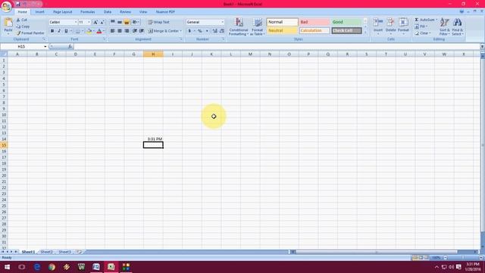The image size is (485, 273).
Task: Apply the red Font Color
Action: 99,31
